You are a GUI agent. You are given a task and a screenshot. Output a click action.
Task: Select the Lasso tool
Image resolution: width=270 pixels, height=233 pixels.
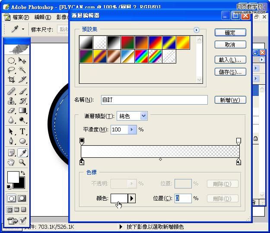(x=11, y=70)
